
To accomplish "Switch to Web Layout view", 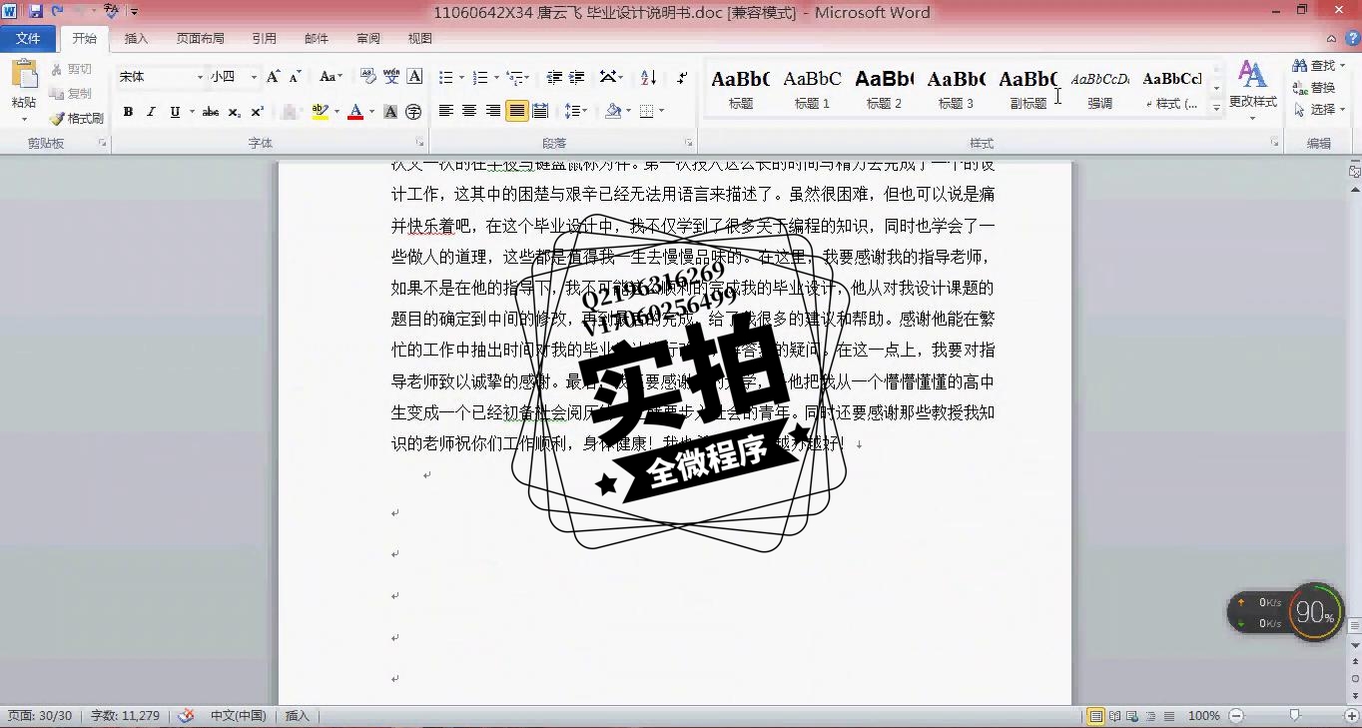I will 1132,716.
